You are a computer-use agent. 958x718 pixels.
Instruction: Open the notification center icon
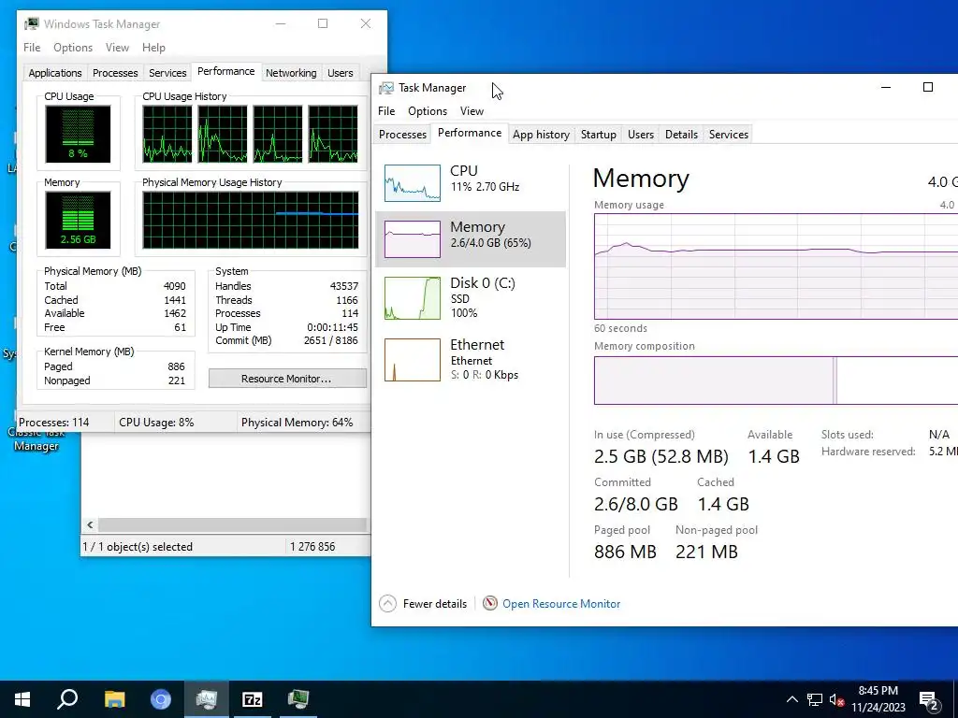pos(928,700)
